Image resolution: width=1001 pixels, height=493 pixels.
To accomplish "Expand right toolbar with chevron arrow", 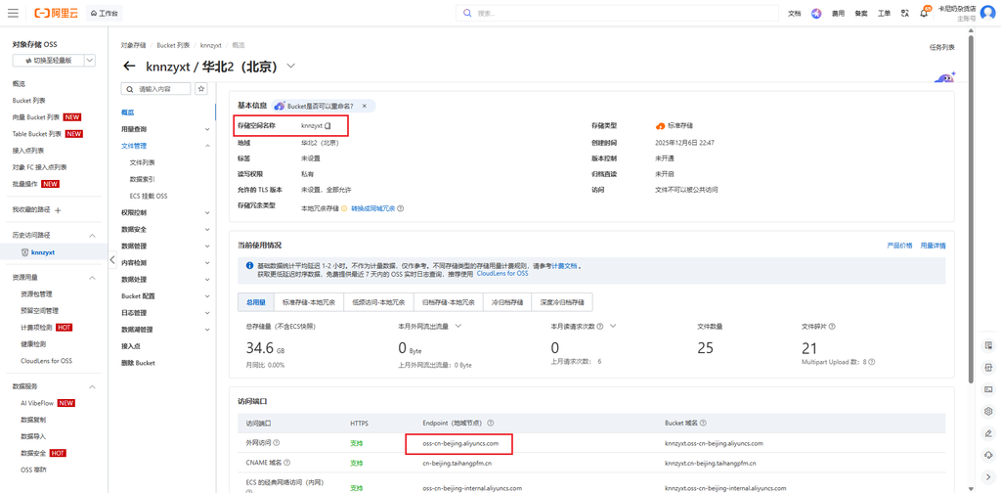I will (989, 476).
